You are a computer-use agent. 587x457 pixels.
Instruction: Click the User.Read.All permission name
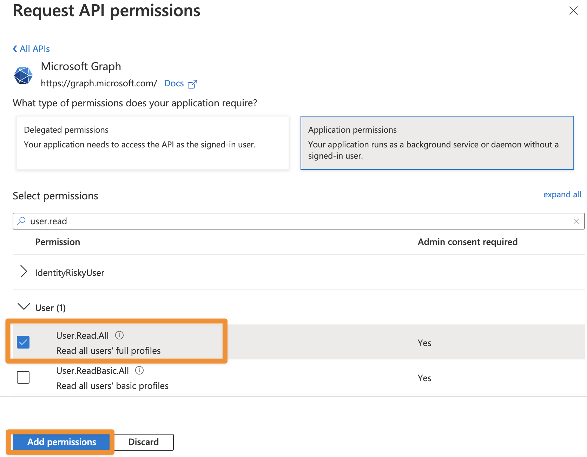click(x=83, y=336)
